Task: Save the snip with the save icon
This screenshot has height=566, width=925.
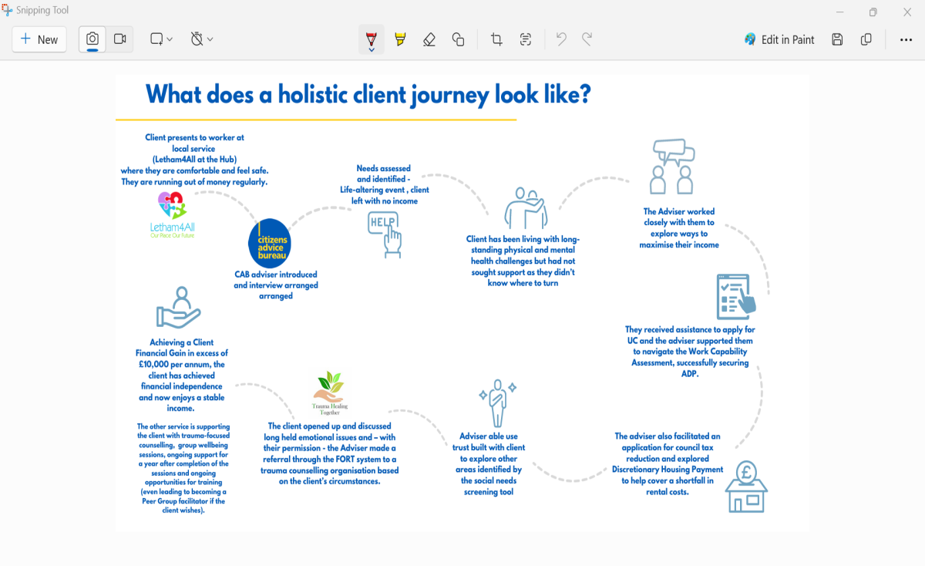Action: [837, 39]
